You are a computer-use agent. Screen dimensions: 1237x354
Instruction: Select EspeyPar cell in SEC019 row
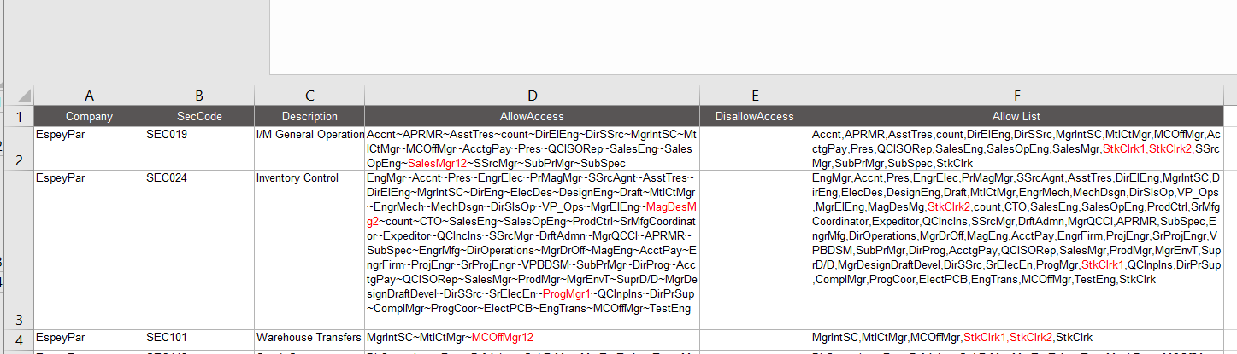89,148
